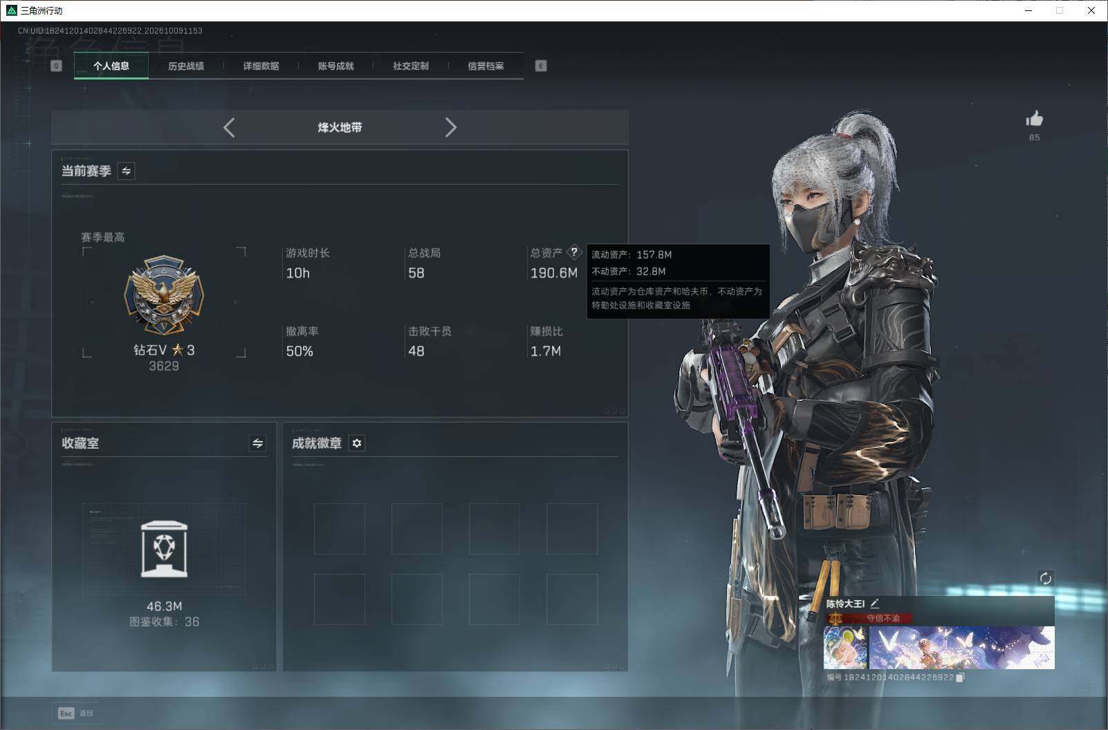This screenshot has height=730, width=1108.
Task: Click the 总资产 help question mark icon
Action: click(574, 252)
